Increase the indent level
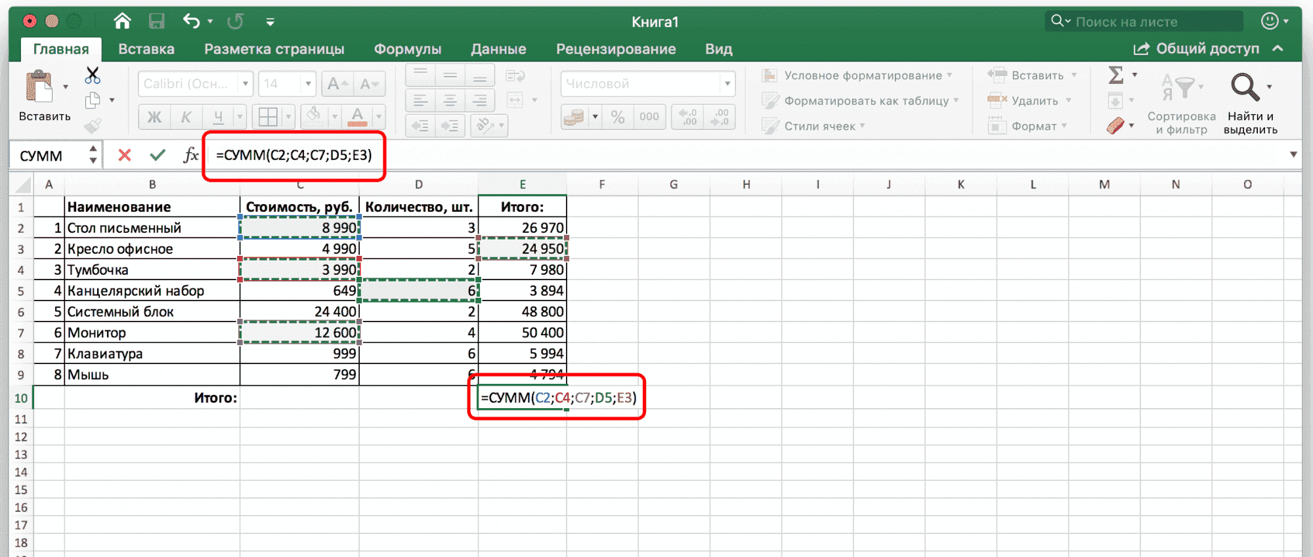Image resolution: width=1313 pixels, height=557 pixels. pyautogui.click(x=450, y=125)
